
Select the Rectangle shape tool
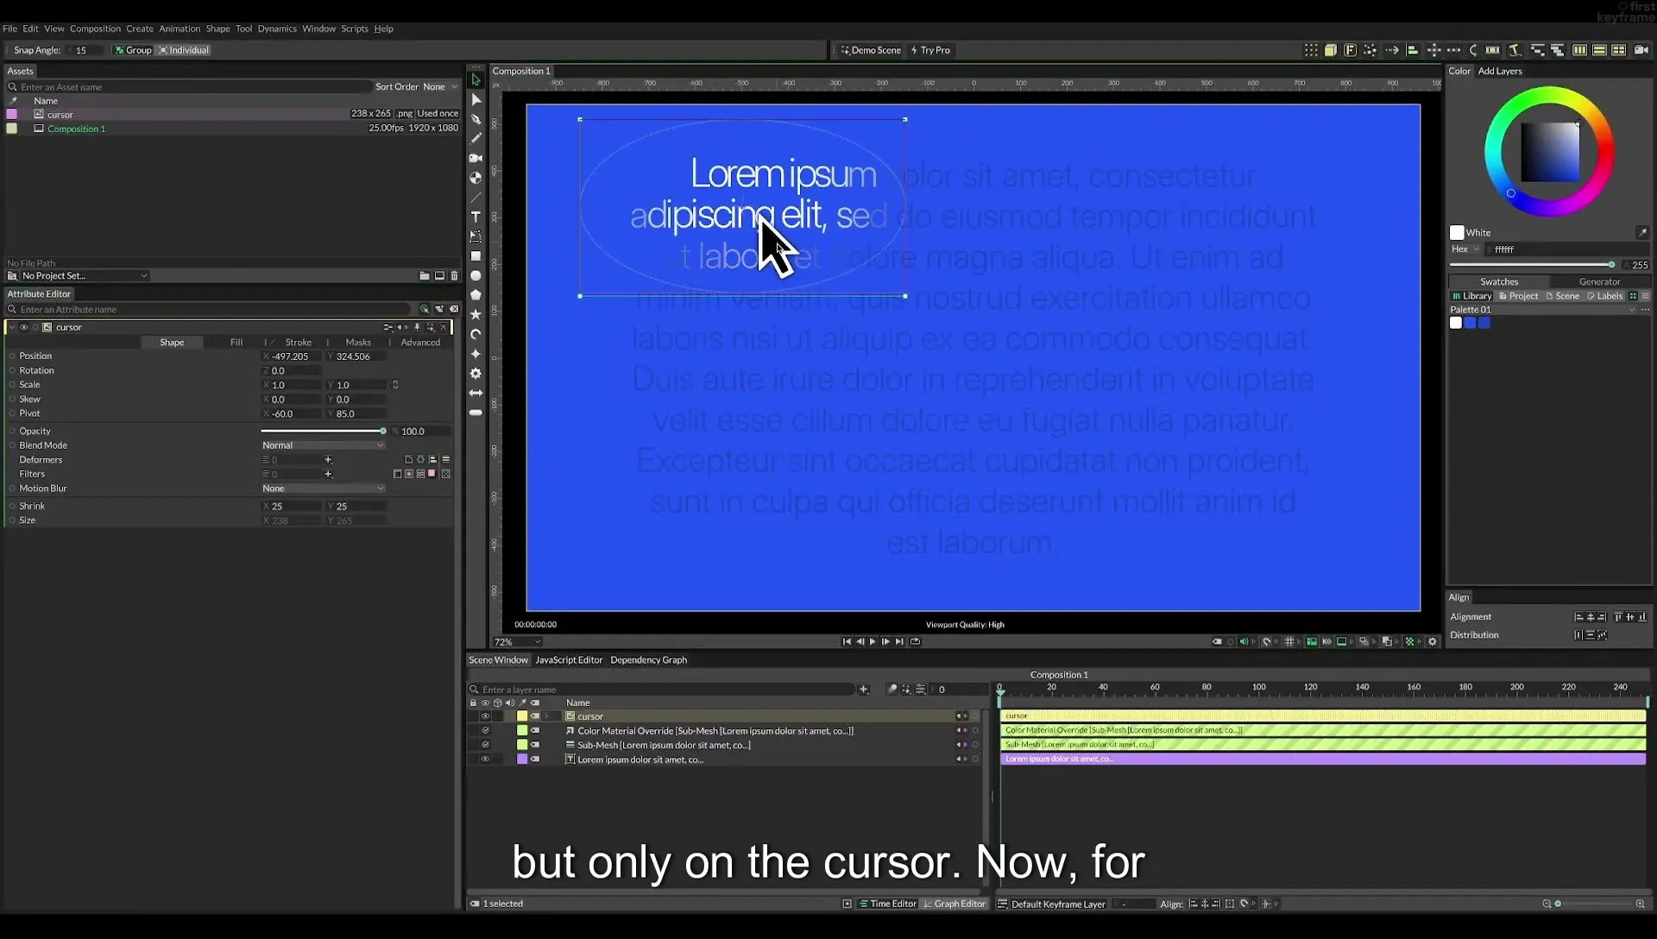(x=476, y=256)
